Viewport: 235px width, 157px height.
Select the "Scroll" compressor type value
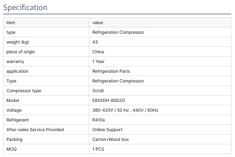pos(98,91)
